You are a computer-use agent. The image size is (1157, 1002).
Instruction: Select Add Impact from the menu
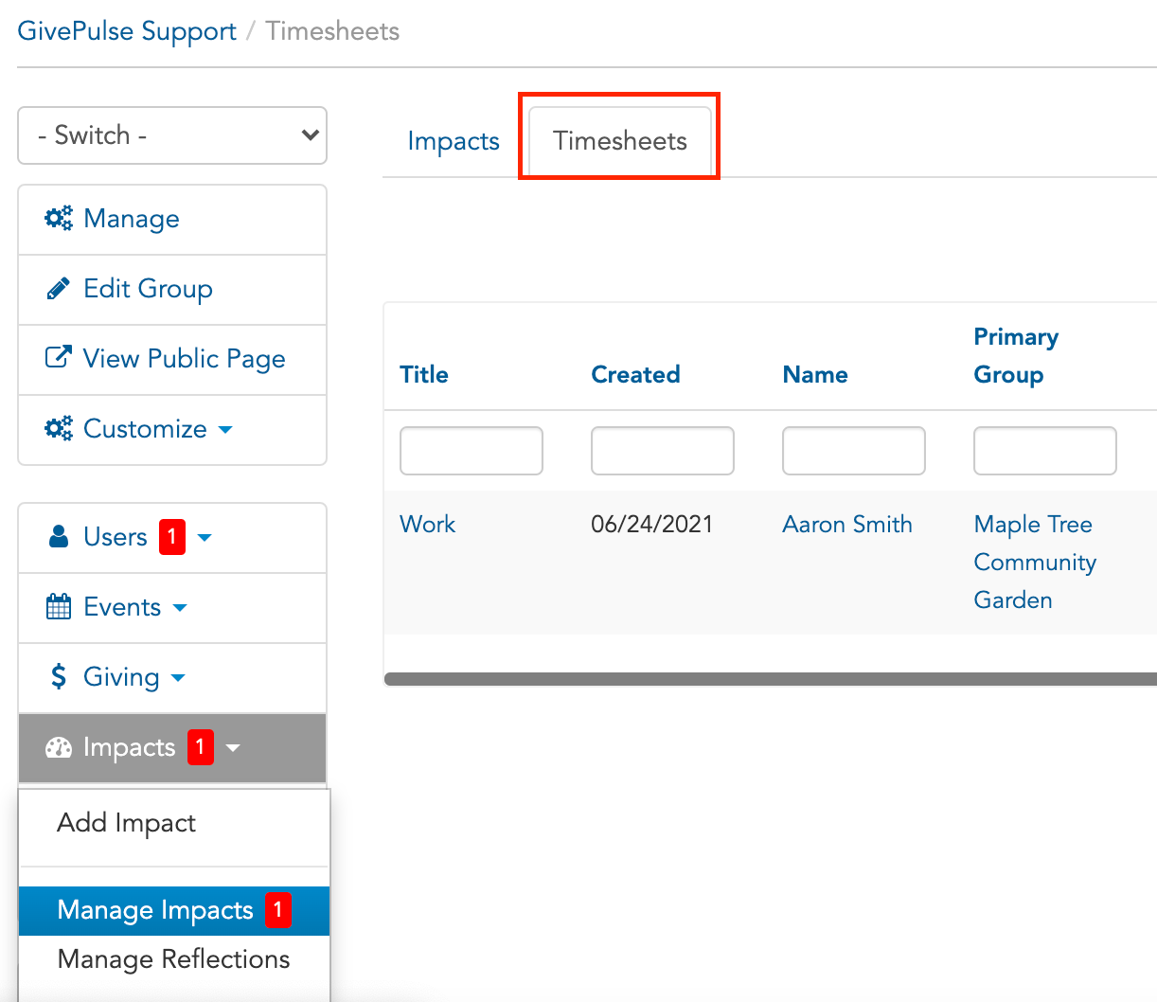(126, 822)
